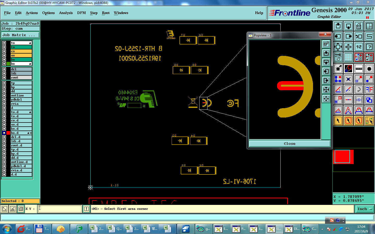This screenshot has width=375, height=234.
Task: Click the green bo layer color swatch
Action: point(8,64)
